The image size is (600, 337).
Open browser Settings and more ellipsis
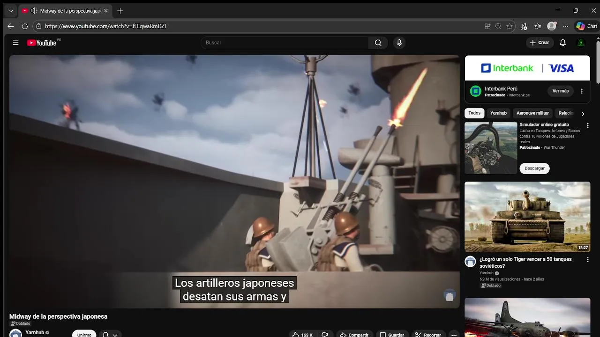tap(566, 26)
